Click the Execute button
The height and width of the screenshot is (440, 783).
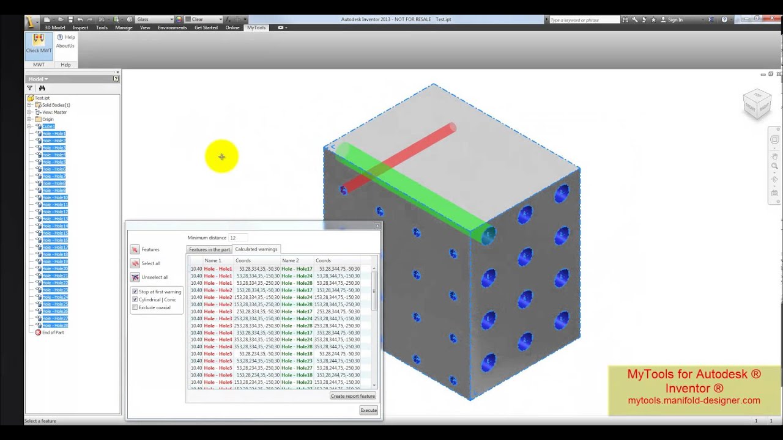[x=369, y=410]
